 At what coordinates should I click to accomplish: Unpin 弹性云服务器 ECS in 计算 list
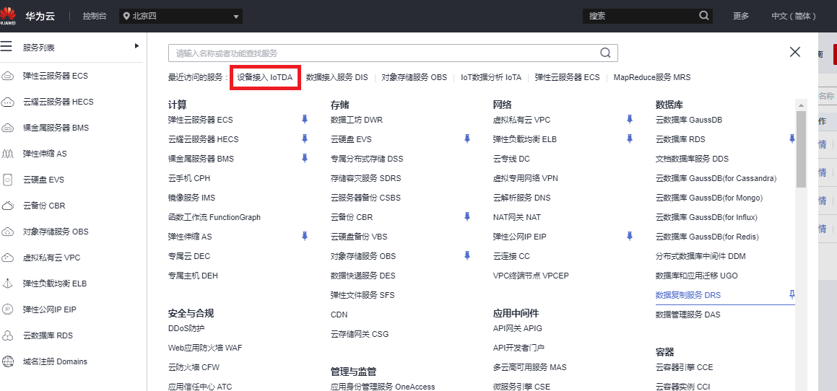click(305, 119)
